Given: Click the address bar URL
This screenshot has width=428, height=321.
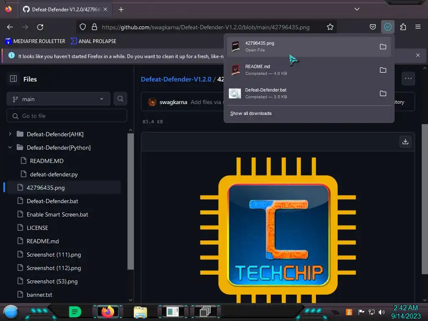Looking at the screenshot, I should (206, 27).
